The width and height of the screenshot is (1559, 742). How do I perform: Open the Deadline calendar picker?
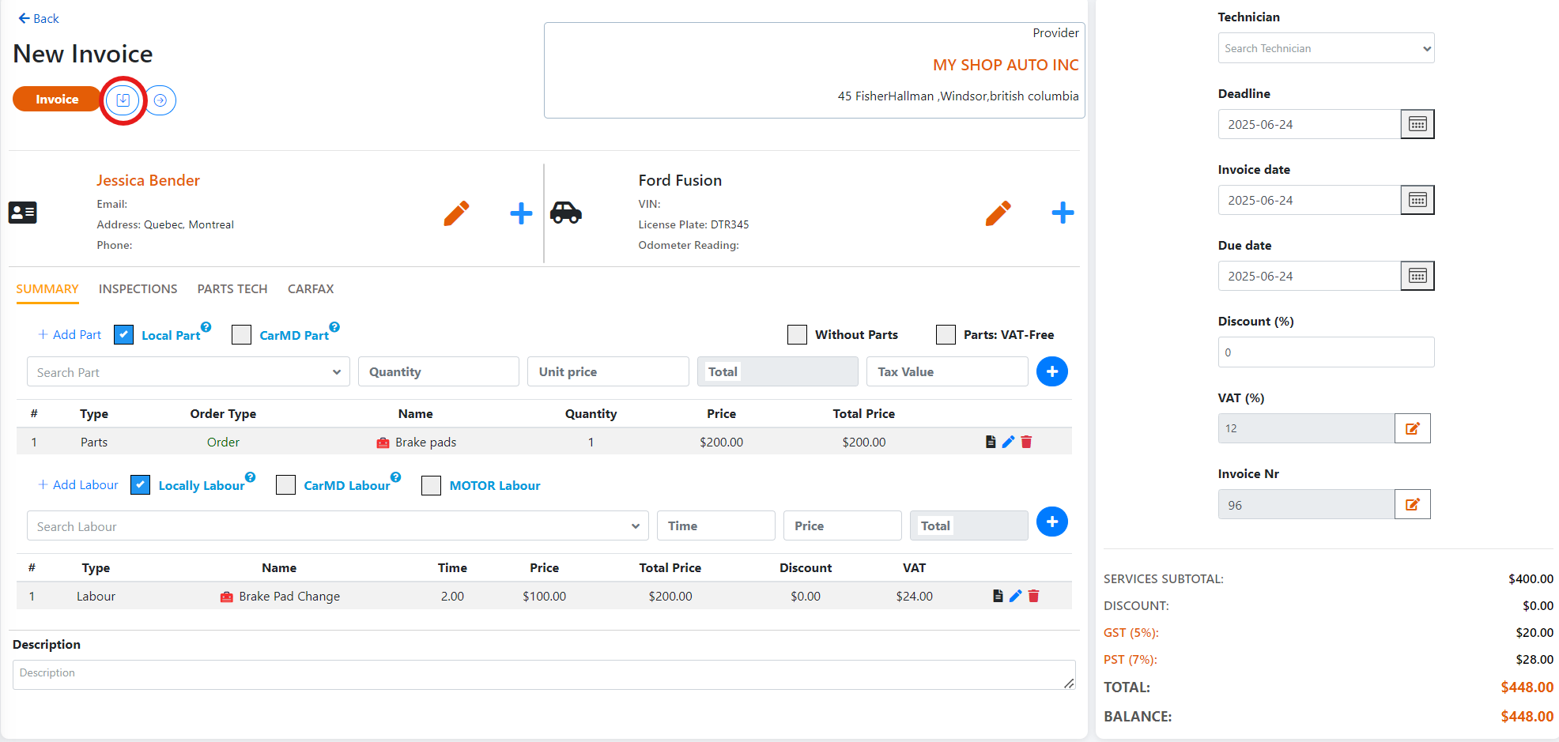click(1417, 124)
